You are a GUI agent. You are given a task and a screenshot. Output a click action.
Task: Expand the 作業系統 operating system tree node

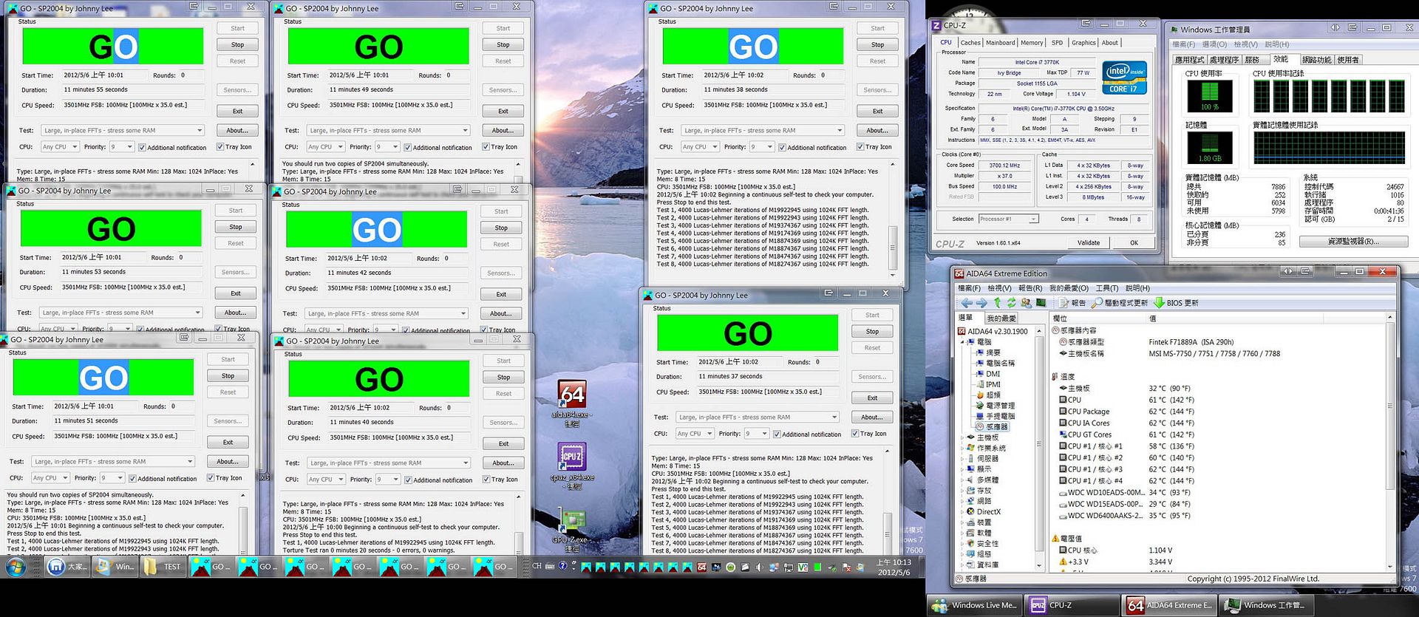(x=963, y=448)
